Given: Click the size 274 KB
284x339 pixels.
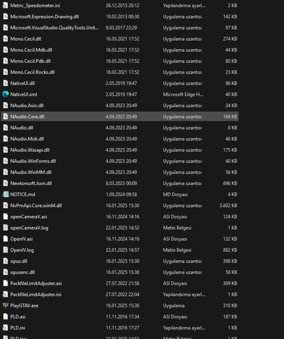Looking at the screenshot, I should [230, 39].
